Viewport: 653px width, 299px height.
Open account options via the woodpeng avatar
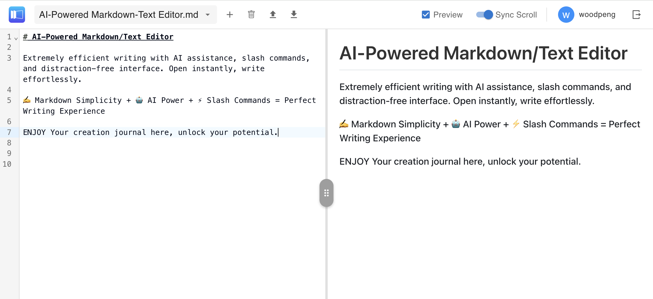[566, 14]
